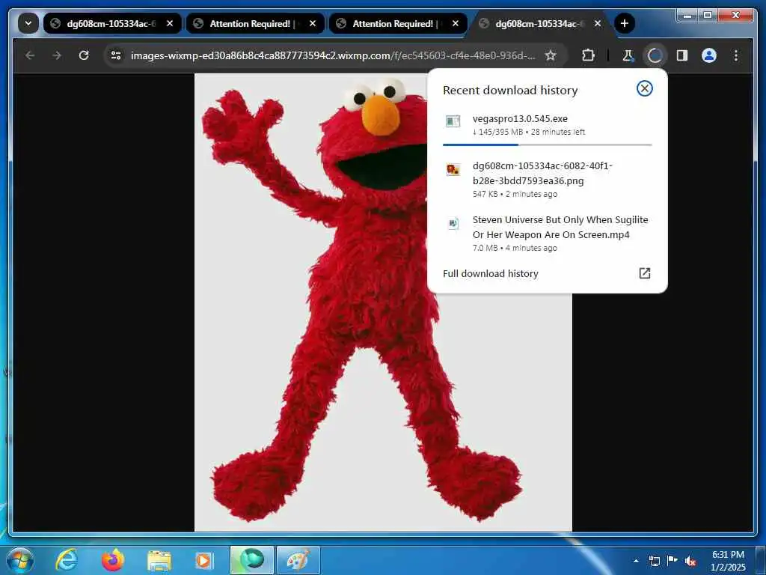Open Steven Universe Sugilite mp4 download
Image resolution: width=766 pixels, height=575 pixels.
click(547, 234)
